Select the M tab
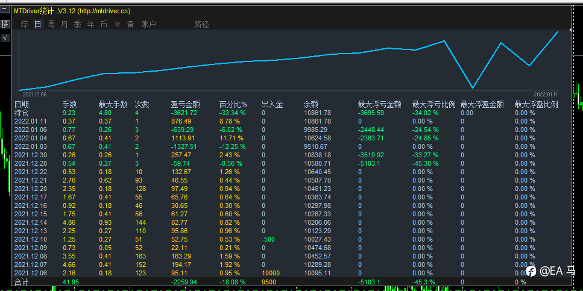The image size is (583, 291). tap(118, 25)
